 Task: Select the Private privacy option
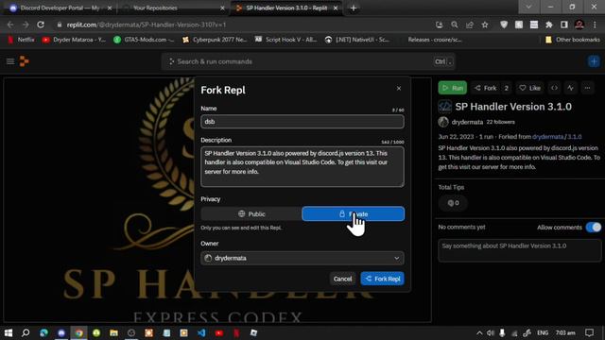353,214
